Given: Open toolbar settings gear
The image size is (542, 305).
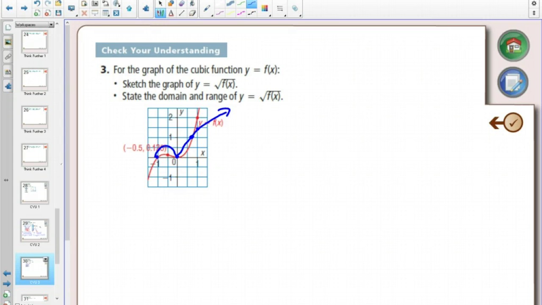Looking at the screenshot, I should [x=534, y=3].
